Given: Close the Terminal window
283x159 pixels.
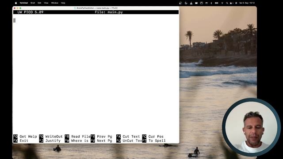Looking at the screenshot, I should pos(15,8).
